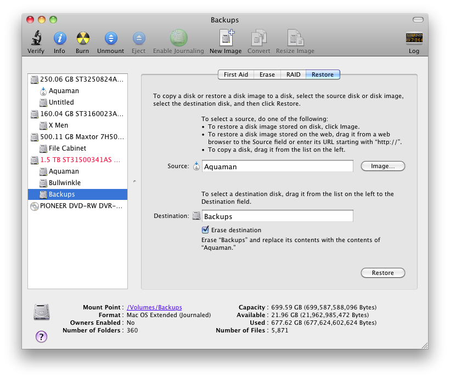
Task: Click the Enable Journaling icon
Action: coord(178,38)
